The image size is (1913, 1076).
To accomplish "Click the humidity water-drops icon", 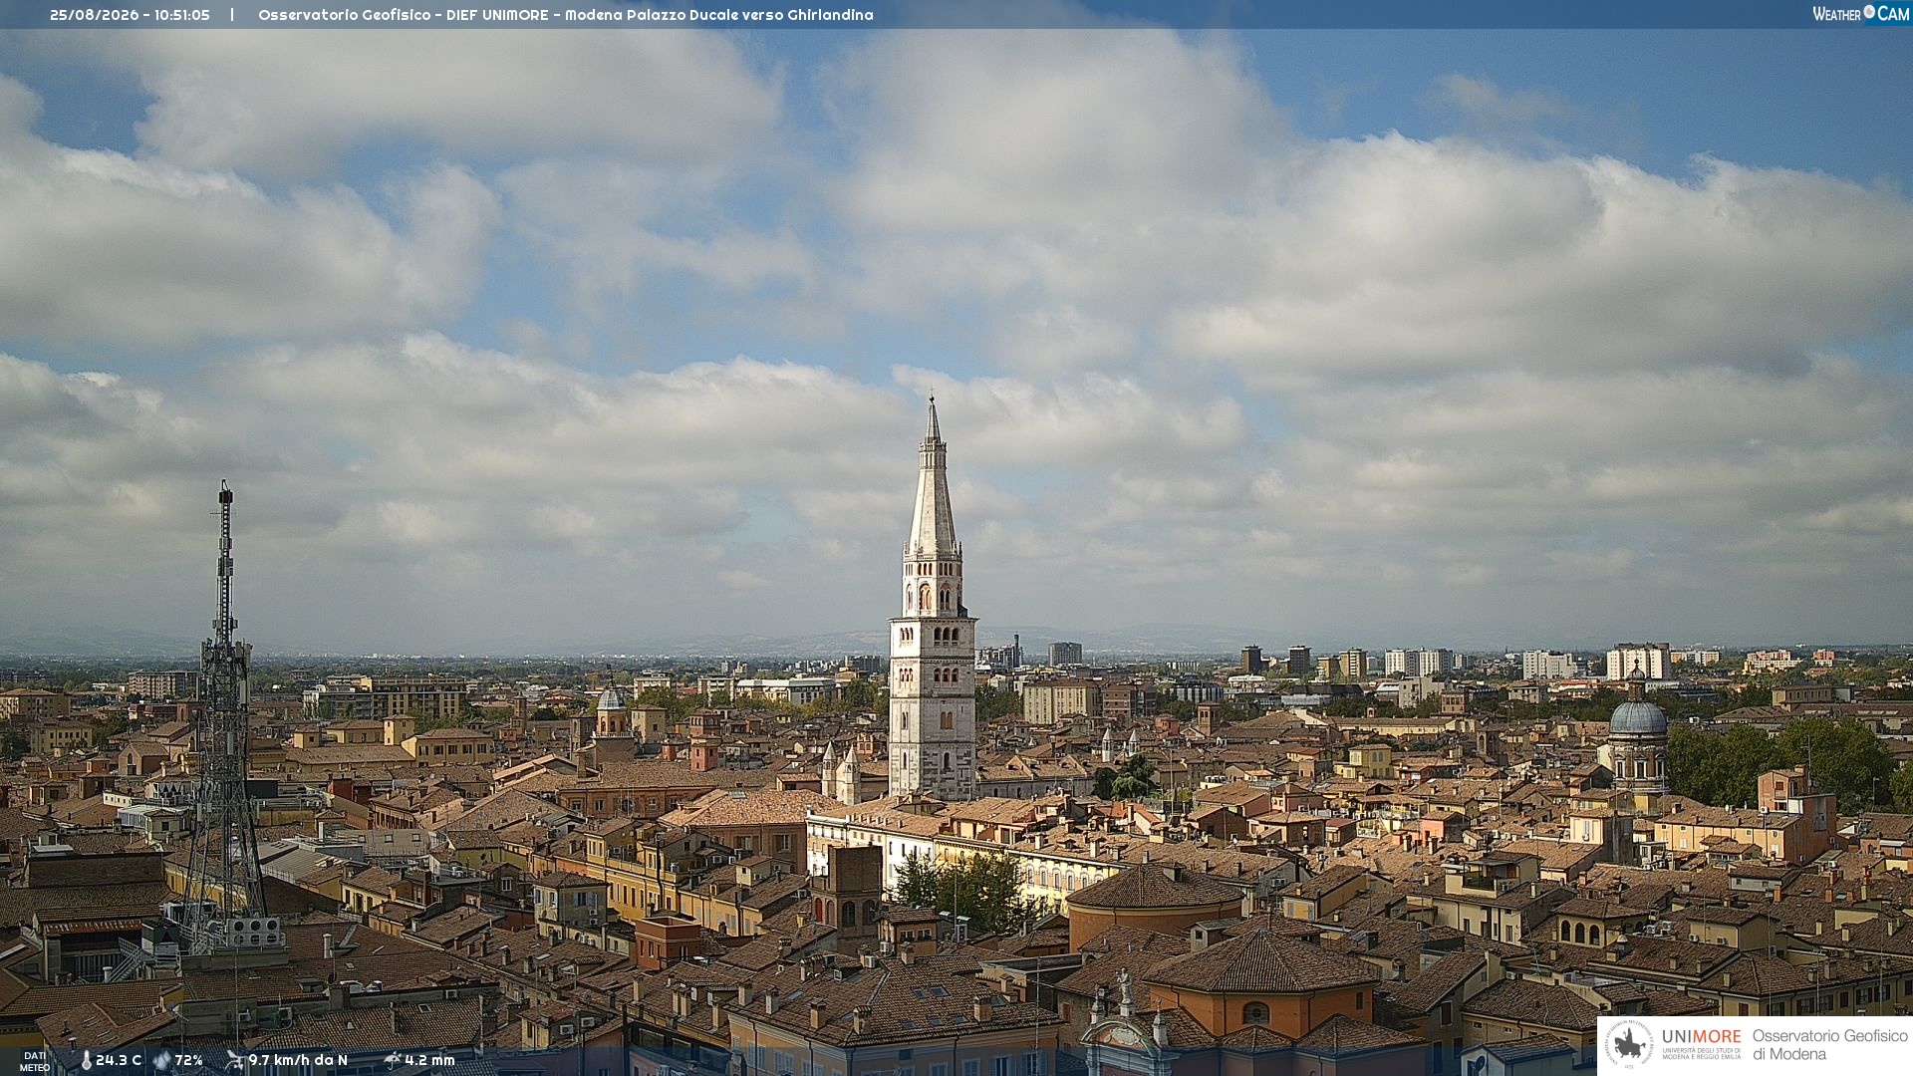I will (x=161, y=1061).
